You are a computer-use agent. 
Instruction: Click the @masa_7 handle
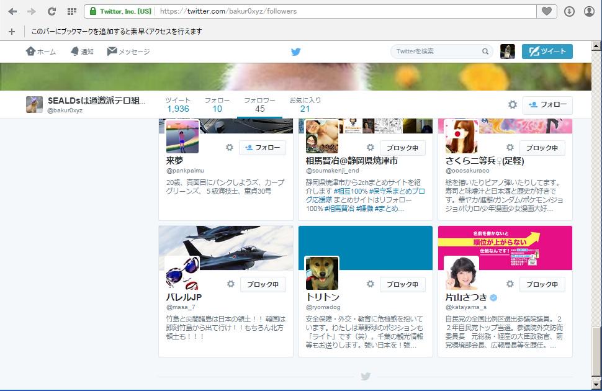[181, 307]
